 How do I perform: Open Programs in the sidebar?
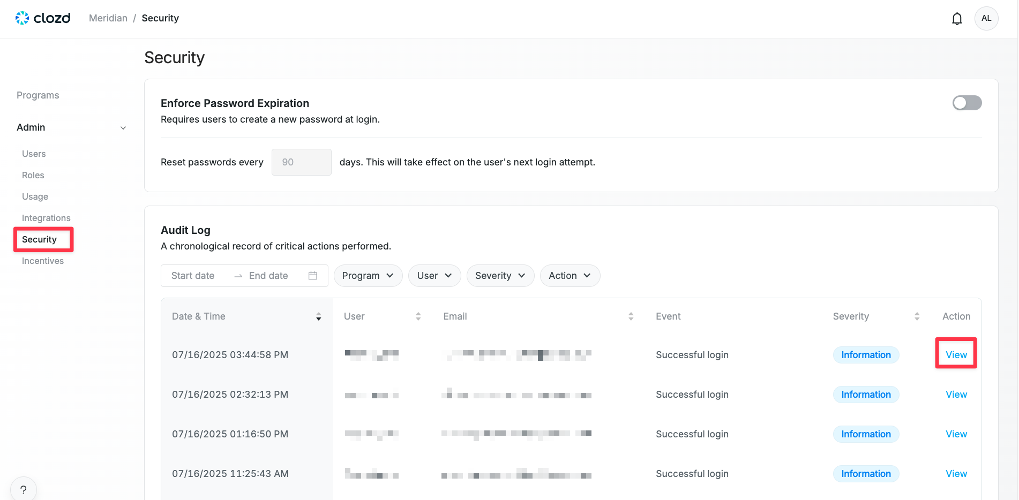click(x=38, y=95)
